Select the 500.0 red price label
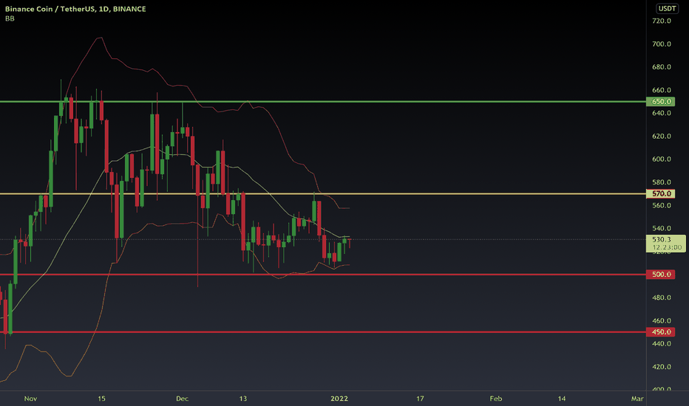689x406 pixels. coord(660,275)
